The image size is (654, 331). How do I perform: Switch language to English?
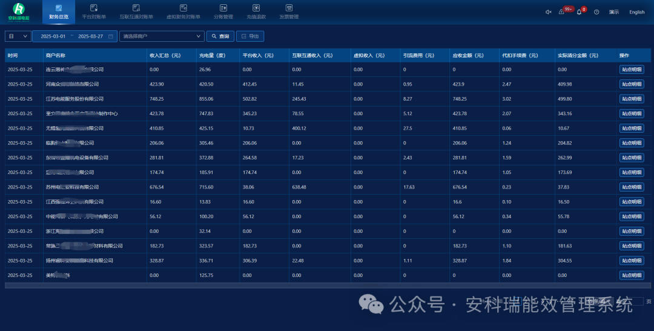coord(637,12)
